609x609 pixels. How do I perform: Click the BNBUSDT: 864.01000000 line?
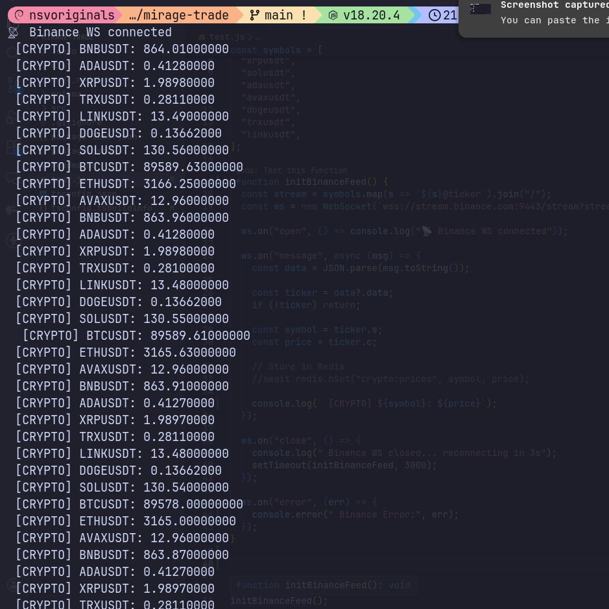[x=122, y=49]
